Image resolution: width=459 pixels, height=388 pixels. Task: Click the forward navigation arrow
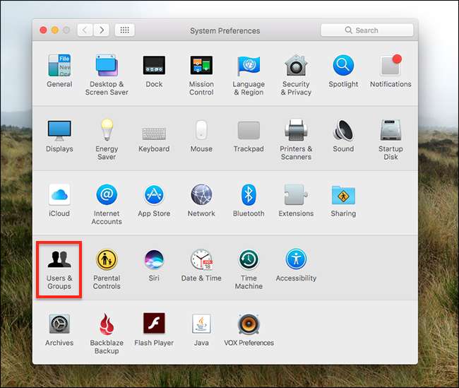[101, 30]
